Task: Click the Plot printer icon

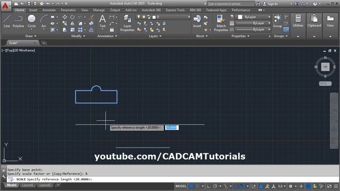Action: point(41,4)
